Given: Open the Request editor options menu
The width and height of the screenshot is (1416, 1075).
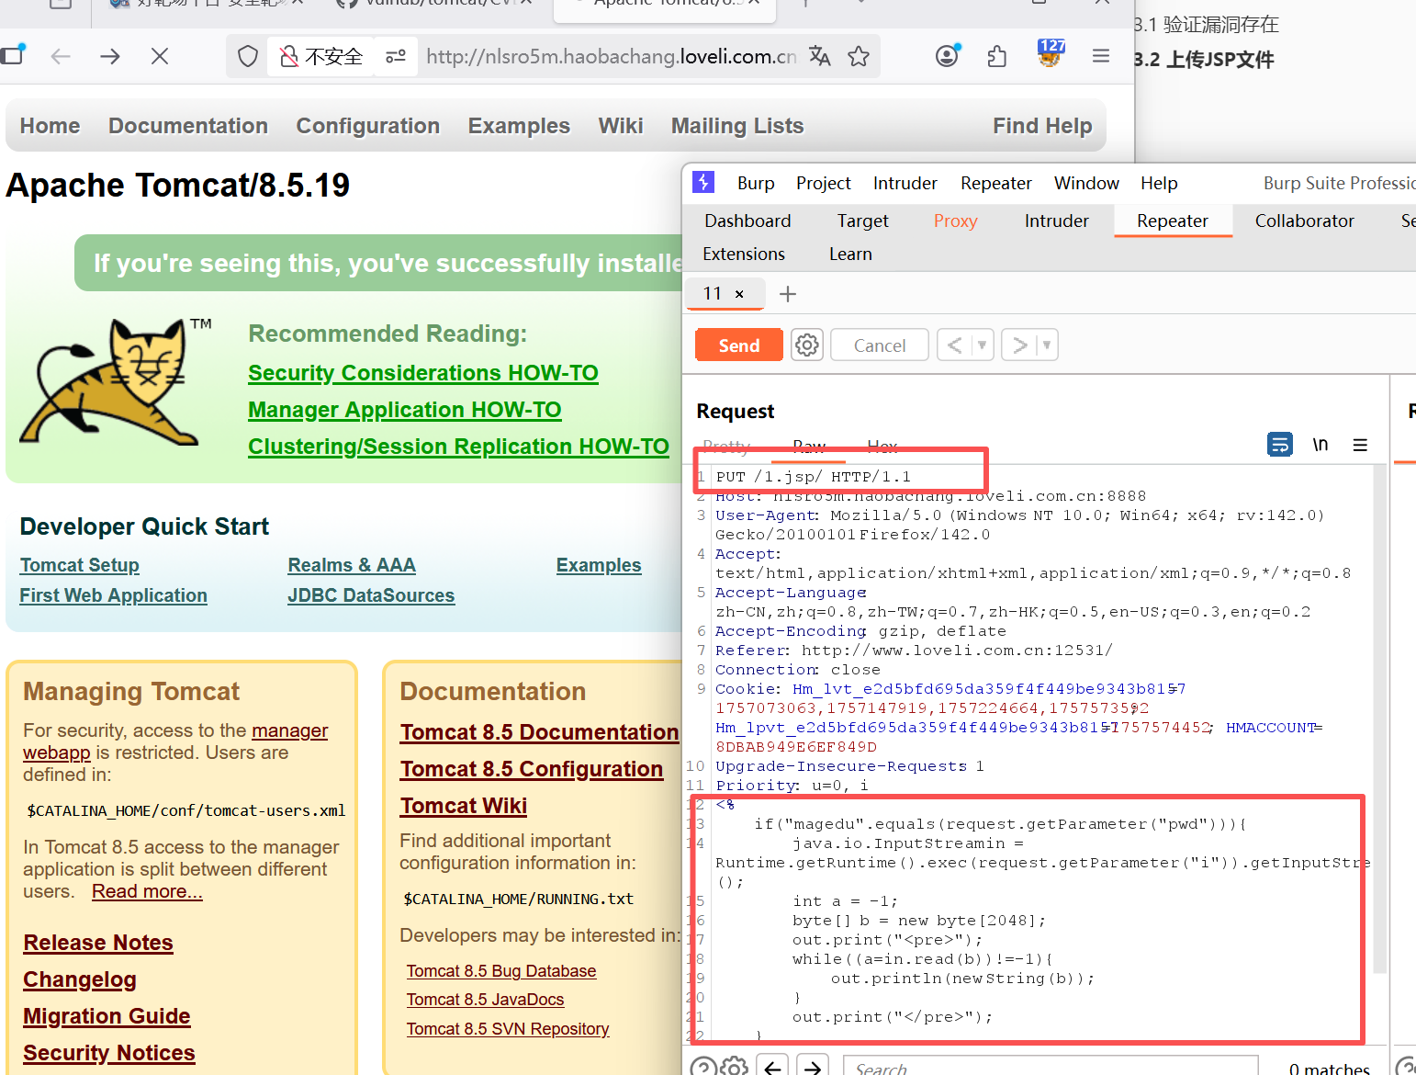Looking at the screenshot, I should [1360, 445].
